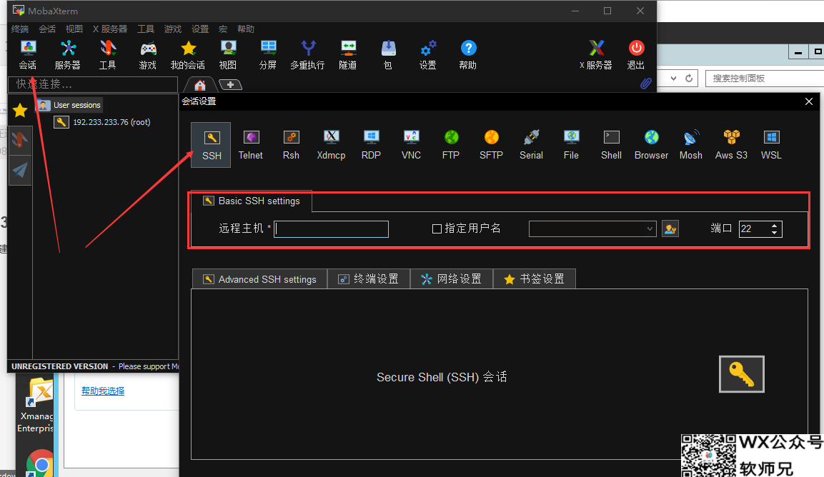Open 多重执行 (MultiExec) toolbar icon
Viewport: 824px width, 477px height.
pos(307,55)
